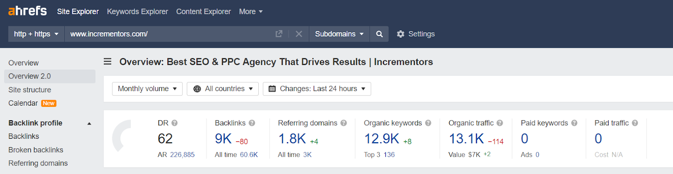Open Changes: Last 24 hours dropdown
Screen dimensions: 673x174
pos(317,89)
